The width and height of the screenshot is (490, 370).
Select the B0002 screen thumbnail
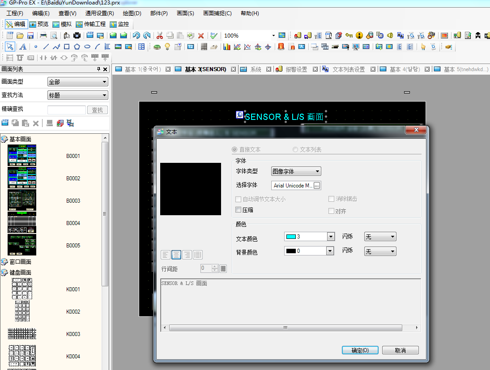pos(22,178)
